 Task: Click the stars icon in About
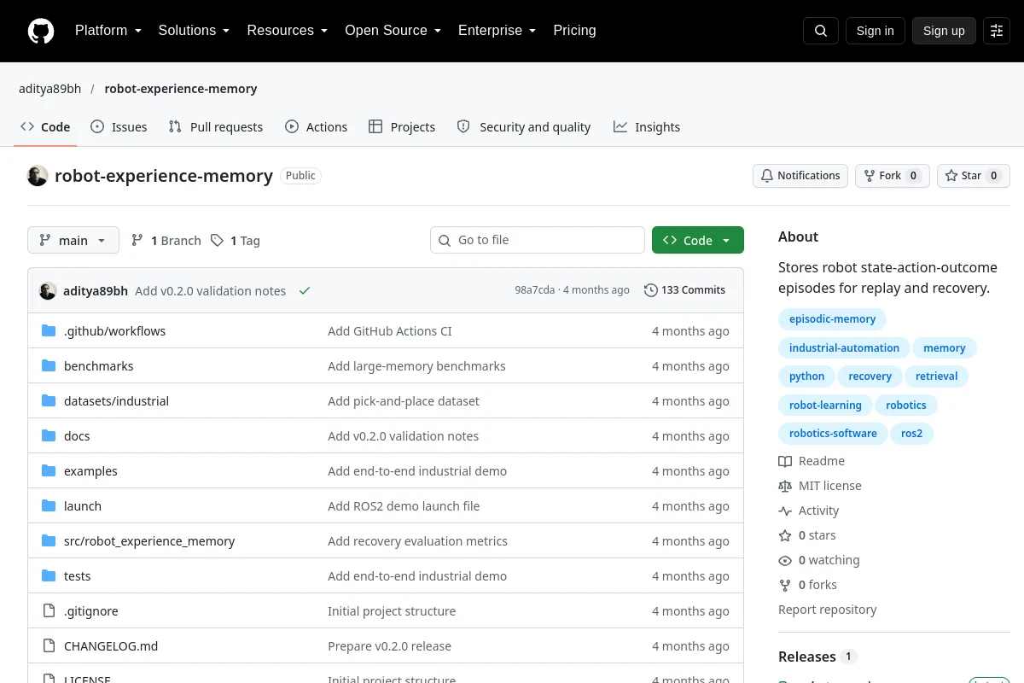pyautogui.click(x=785, y=535)
